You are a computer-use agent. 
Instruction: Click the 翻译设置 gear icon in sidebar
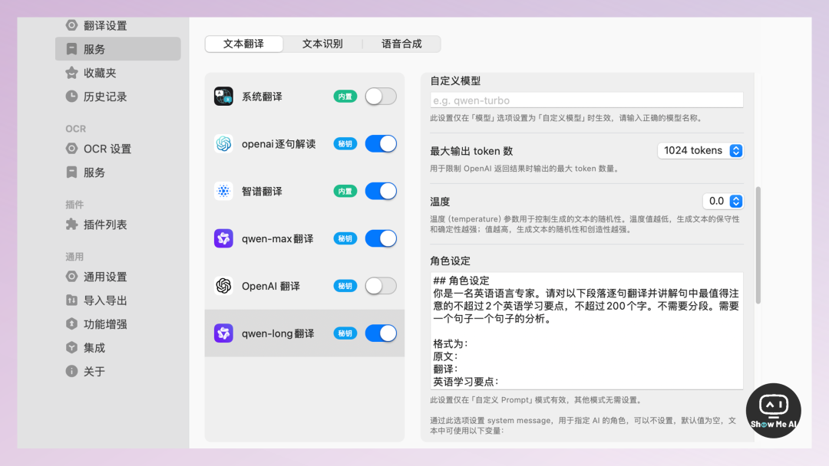coord(71,25)
